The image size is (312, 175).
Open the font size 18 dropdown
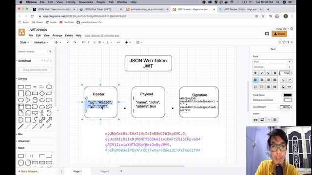(58, 42)
